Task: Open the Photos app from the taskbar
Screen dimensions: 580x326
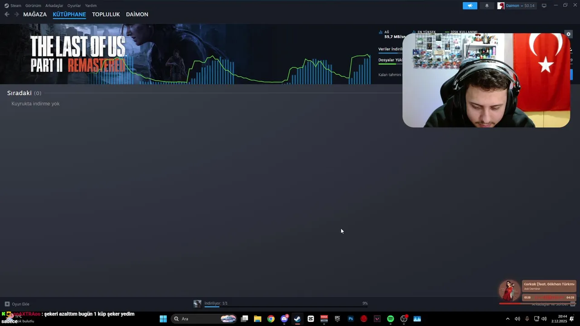Action: [417, 319]
